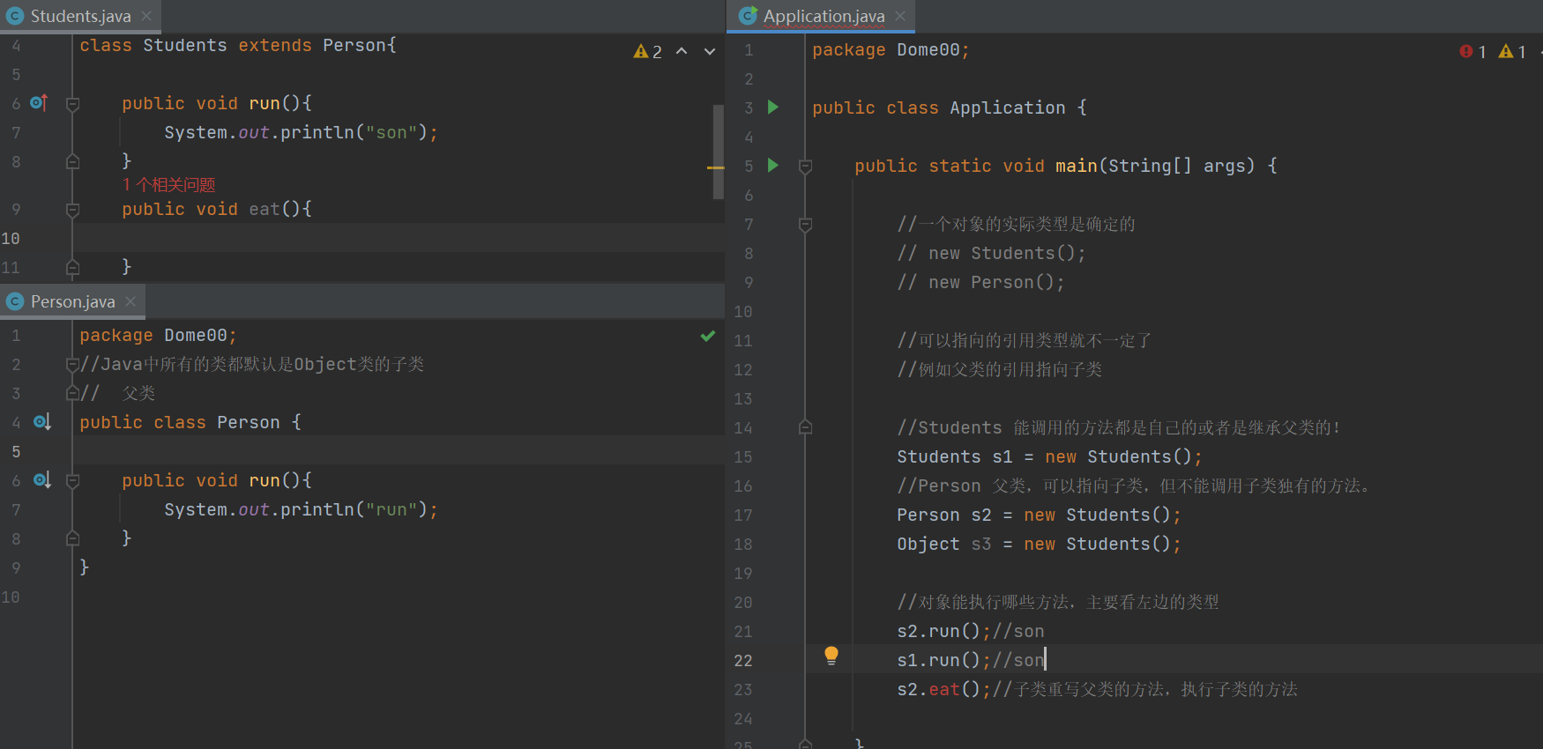Image resolution: width=1543 pixels, height=749 pixels.
Task: Click 'package Dome00;' in Person.java
Action: click(x=158, y=335)
